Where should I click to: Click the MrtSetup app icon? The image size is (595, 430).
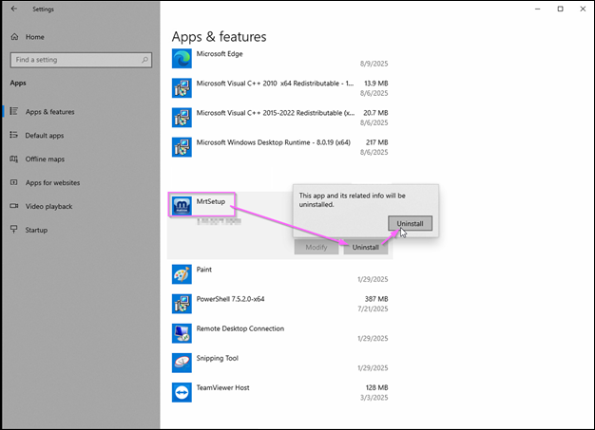pos(182,205)
